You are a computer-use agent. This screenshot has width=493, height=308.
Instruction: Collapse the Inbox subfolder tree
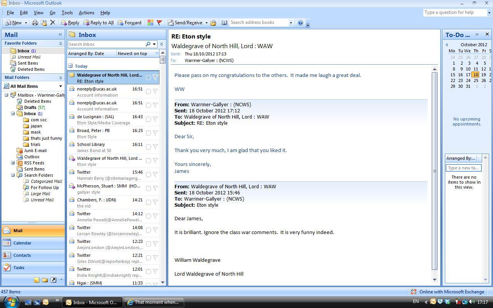tap(13, 114)
